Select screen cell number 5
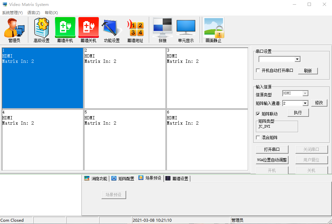332x224 pixels. (x=124, y=140)
